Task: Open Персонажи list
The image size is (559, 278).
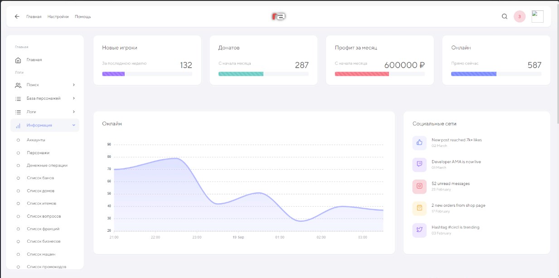Action: click(38, 153)
